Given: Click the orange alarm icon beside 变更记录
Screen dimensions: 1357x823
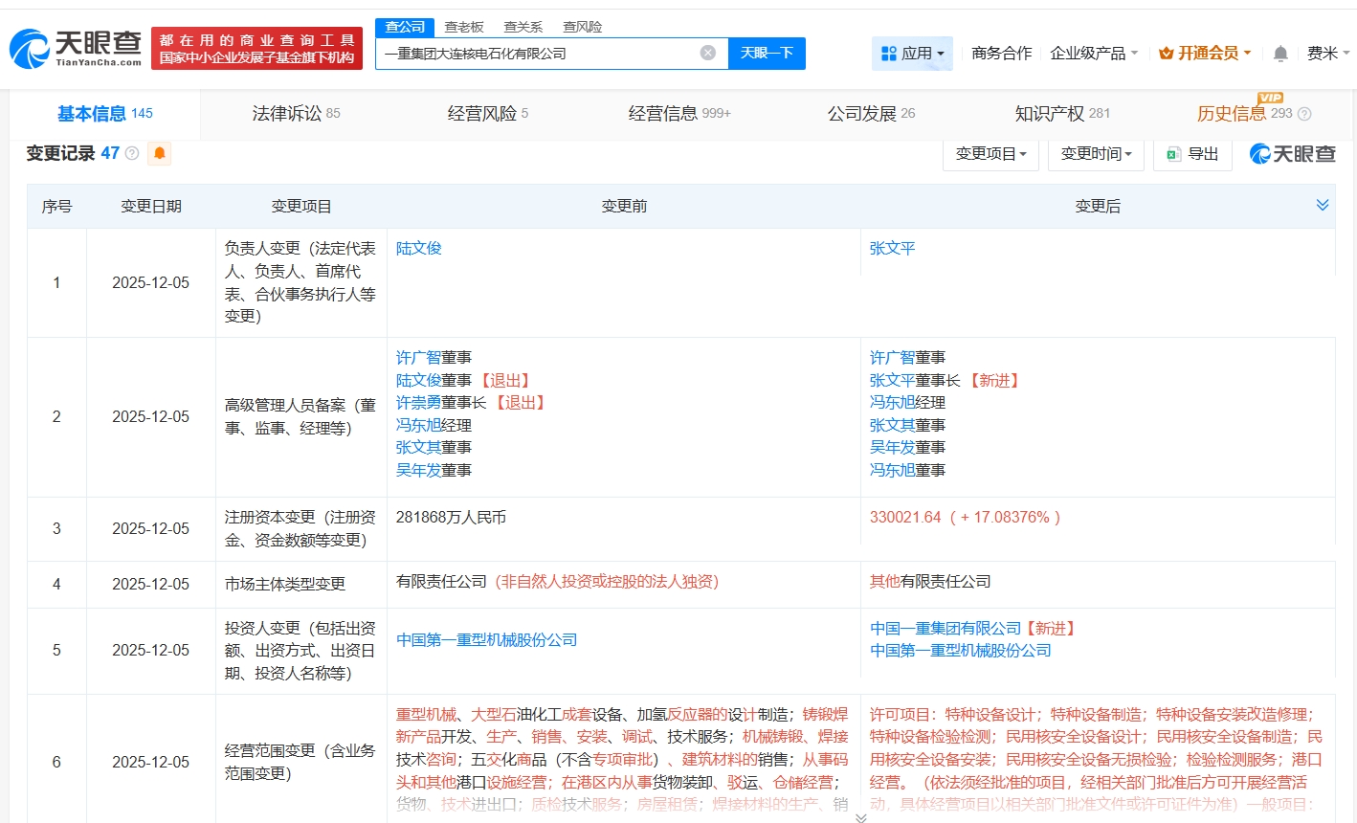Looking at the screenshot, I should click(159, 153).
